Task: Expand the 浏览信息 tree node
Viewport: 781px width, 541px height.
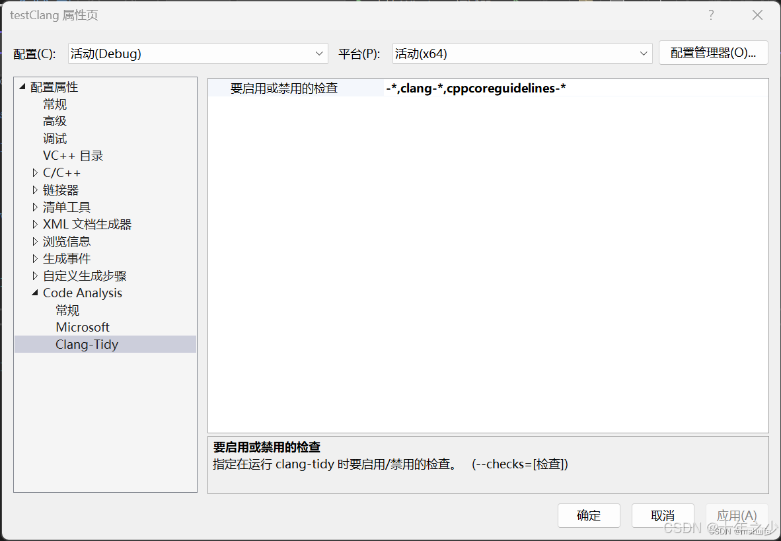Action: point(35,241)
